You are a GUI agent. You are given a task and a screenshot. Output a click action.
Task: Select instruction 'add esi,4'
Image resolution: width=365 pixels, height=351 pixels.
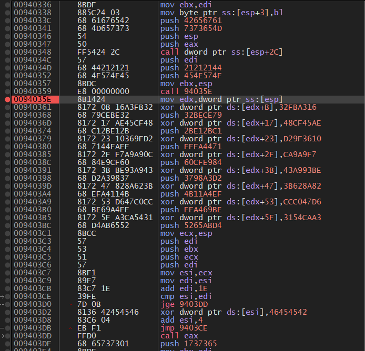click(x=181, y=321)
